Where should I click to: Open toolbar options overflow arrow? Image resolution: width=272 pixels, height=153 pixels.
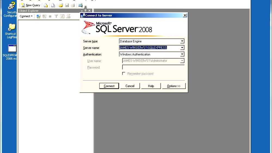pyautogui.click(x=85, y=7)
